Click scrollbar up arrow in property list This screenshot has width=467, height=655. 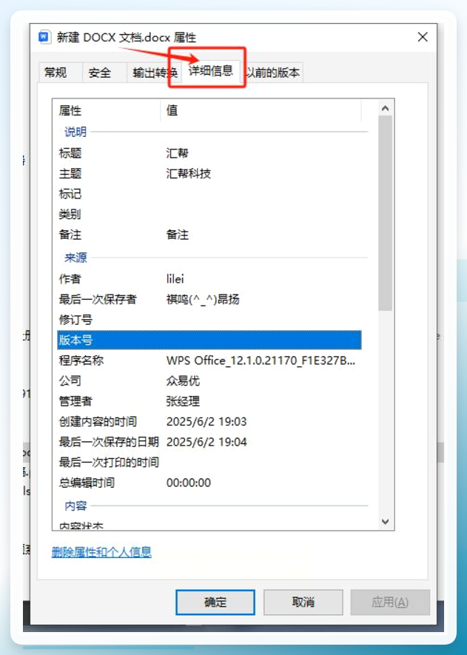385,108
